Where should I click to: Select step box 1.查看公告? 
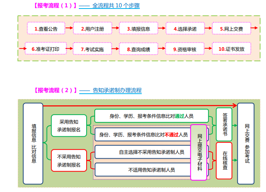click(x=46, y=28)
